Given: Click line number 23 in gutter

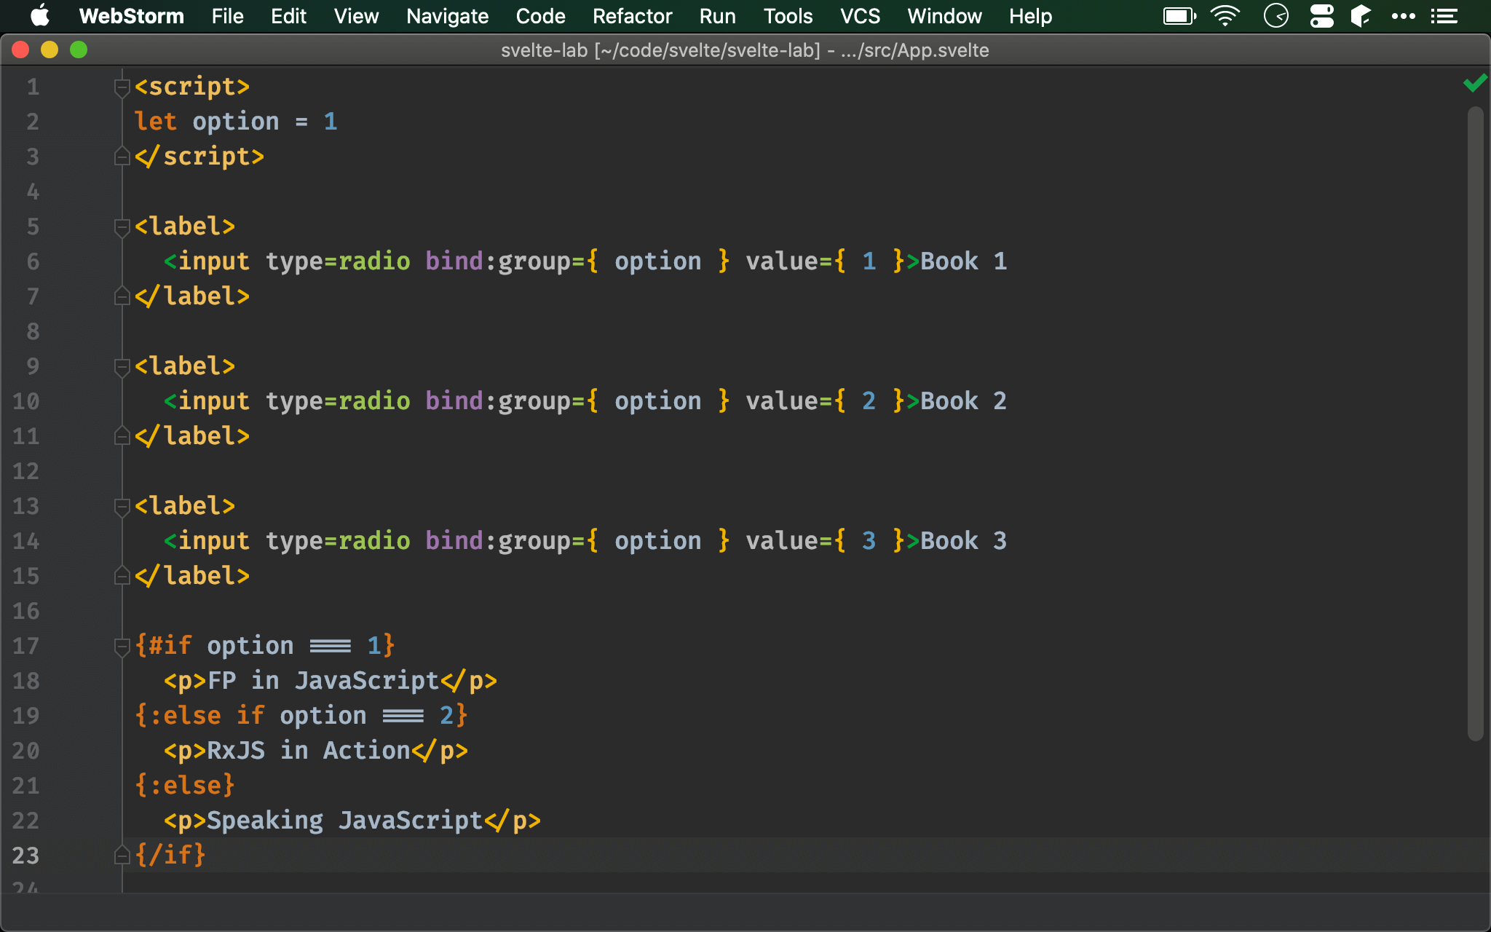Looking at the screenshot, I should (x=25, y=856).
